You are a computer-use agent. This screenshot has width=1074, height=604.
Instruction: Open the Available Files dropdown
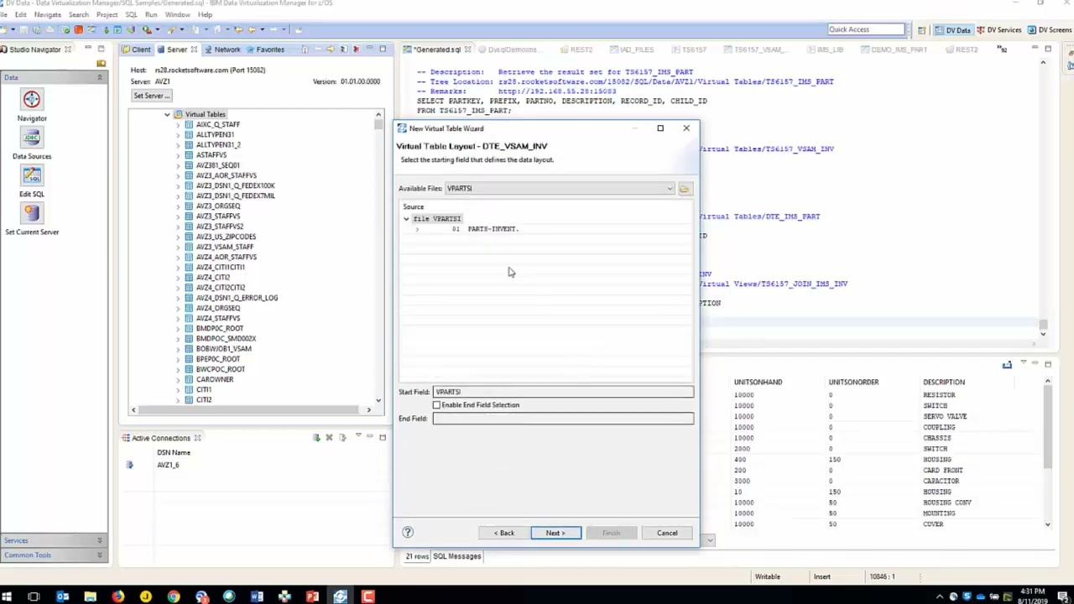coord(670,189)
